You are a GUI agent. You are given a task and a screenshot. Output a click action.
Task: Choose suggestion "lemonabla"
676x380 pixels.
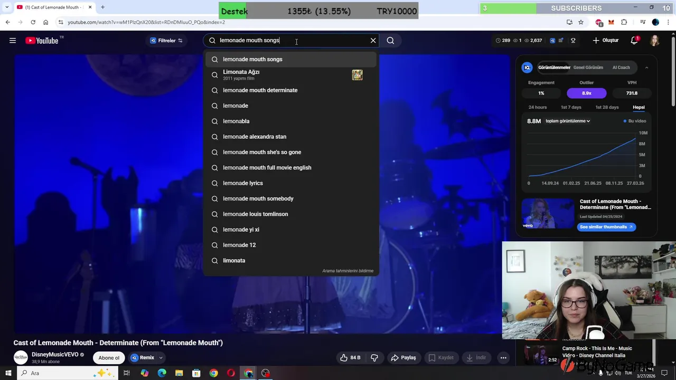291,121
